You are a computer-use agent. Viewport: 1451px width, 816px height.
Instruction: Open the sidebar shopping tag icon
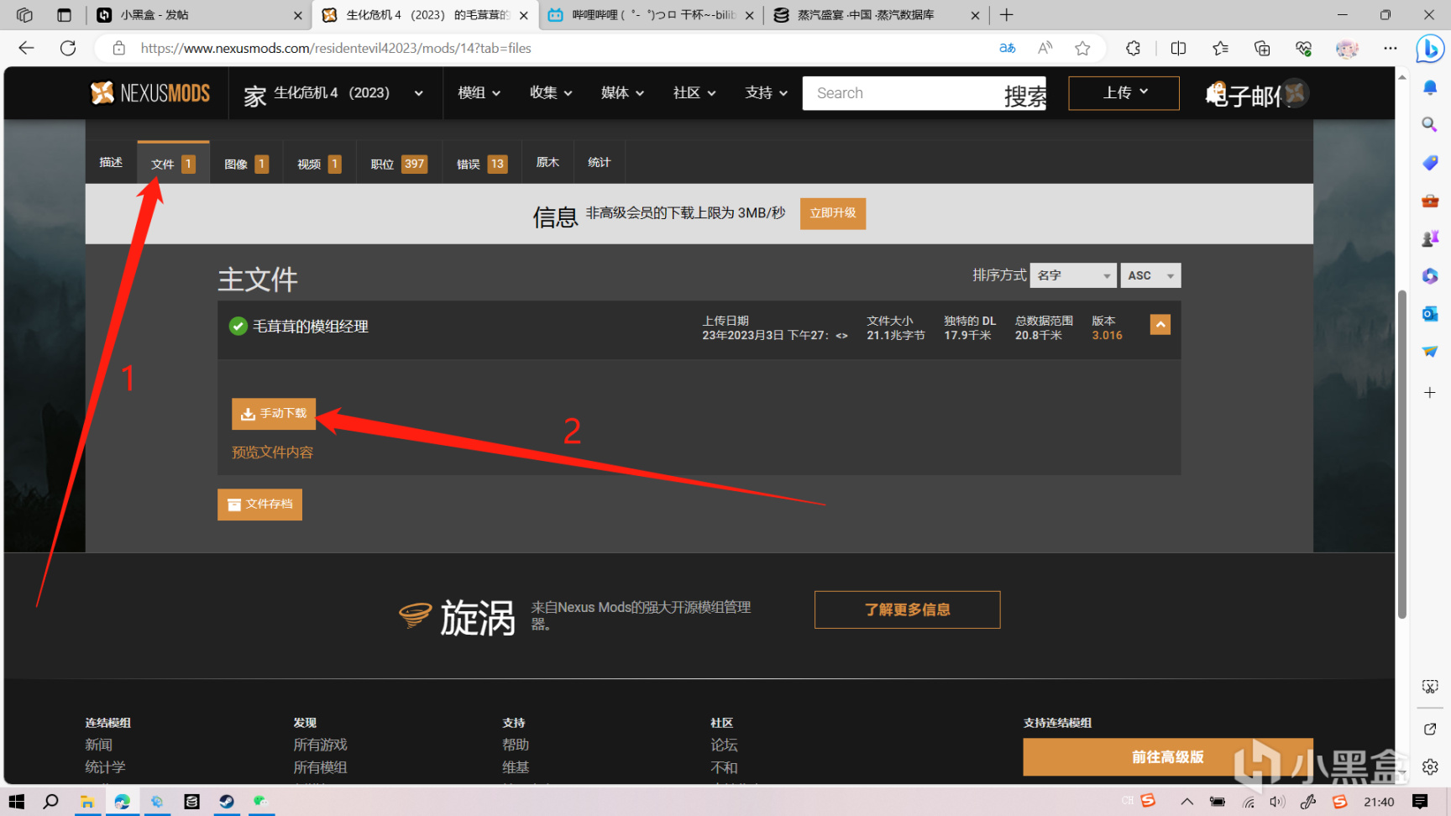(x=1430, y=162)
